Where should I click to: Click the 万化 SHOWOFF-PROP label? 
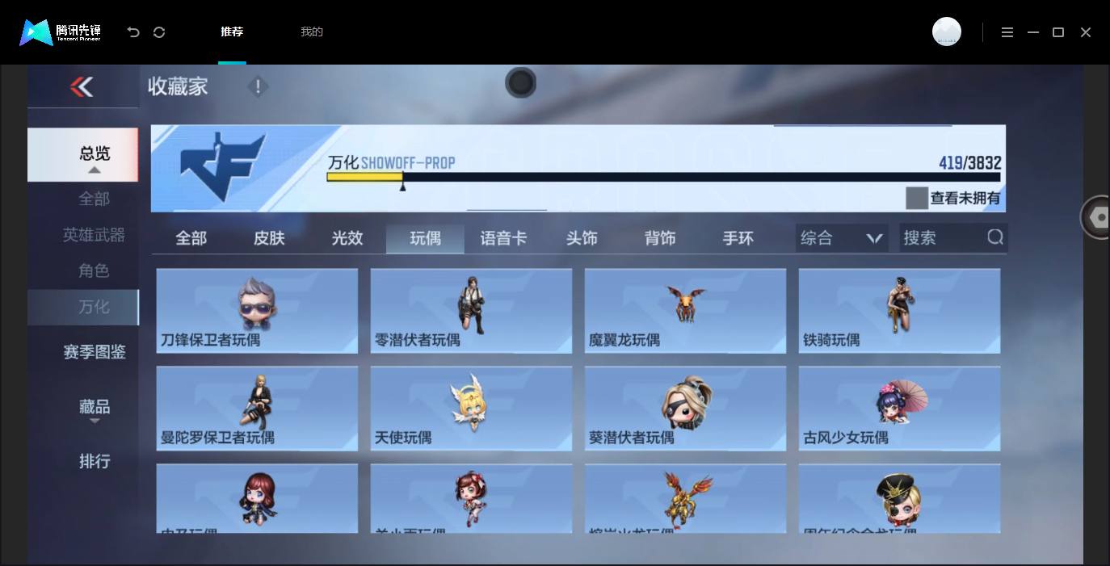(x=391, y=162)
